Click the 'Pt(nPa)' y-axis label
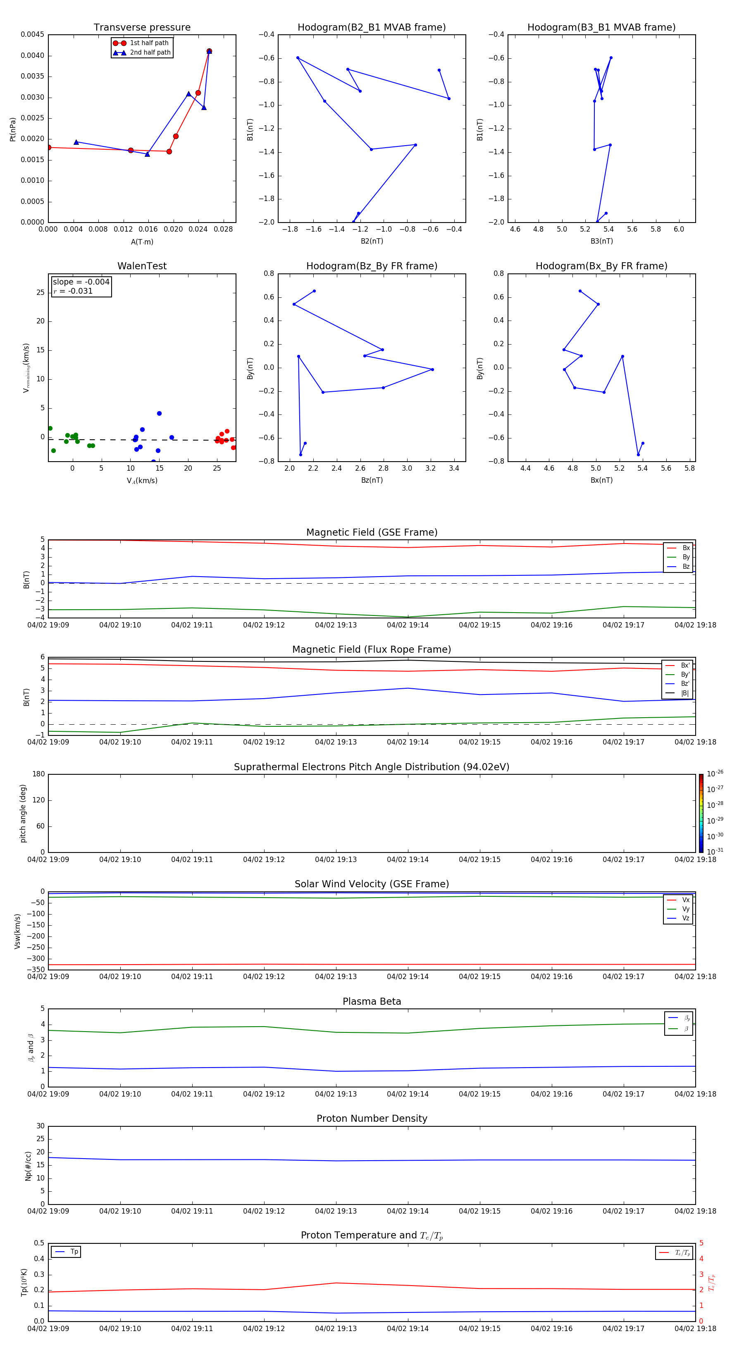The height and width of the screenshot is (1365, 744). tap(13, 129)
